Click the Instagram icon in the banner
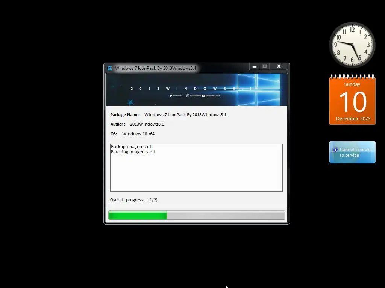The image size is (385, 288). [x=188, y=96]
